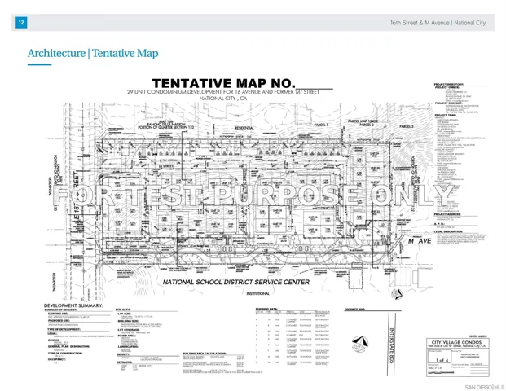Click the 'M AVE' street label

(x=420, y=241)
